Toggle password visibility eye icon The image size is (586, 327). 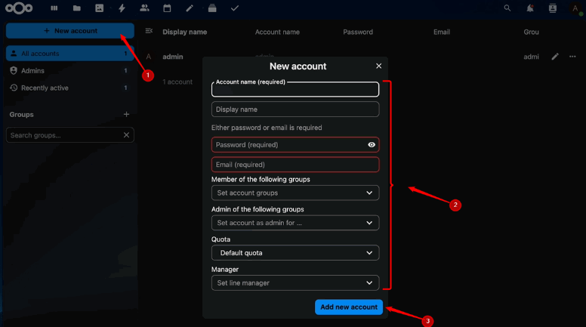[x=372, y=145]
